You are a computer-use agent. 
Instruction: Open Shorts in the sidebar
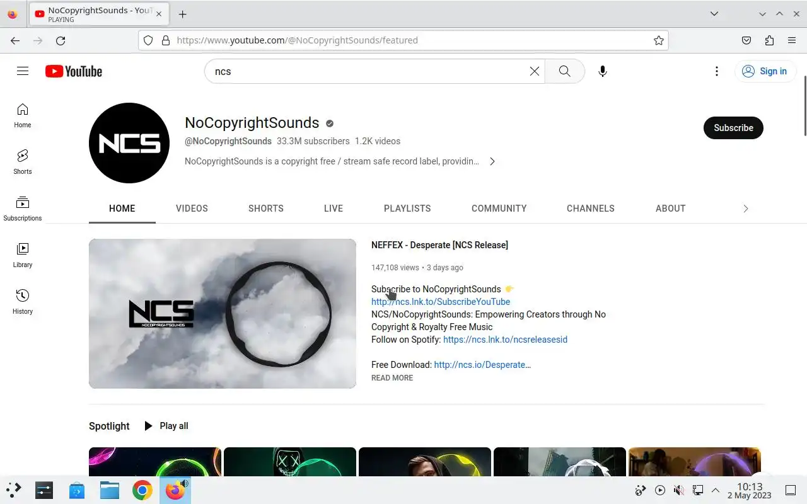tap(23, 163)
